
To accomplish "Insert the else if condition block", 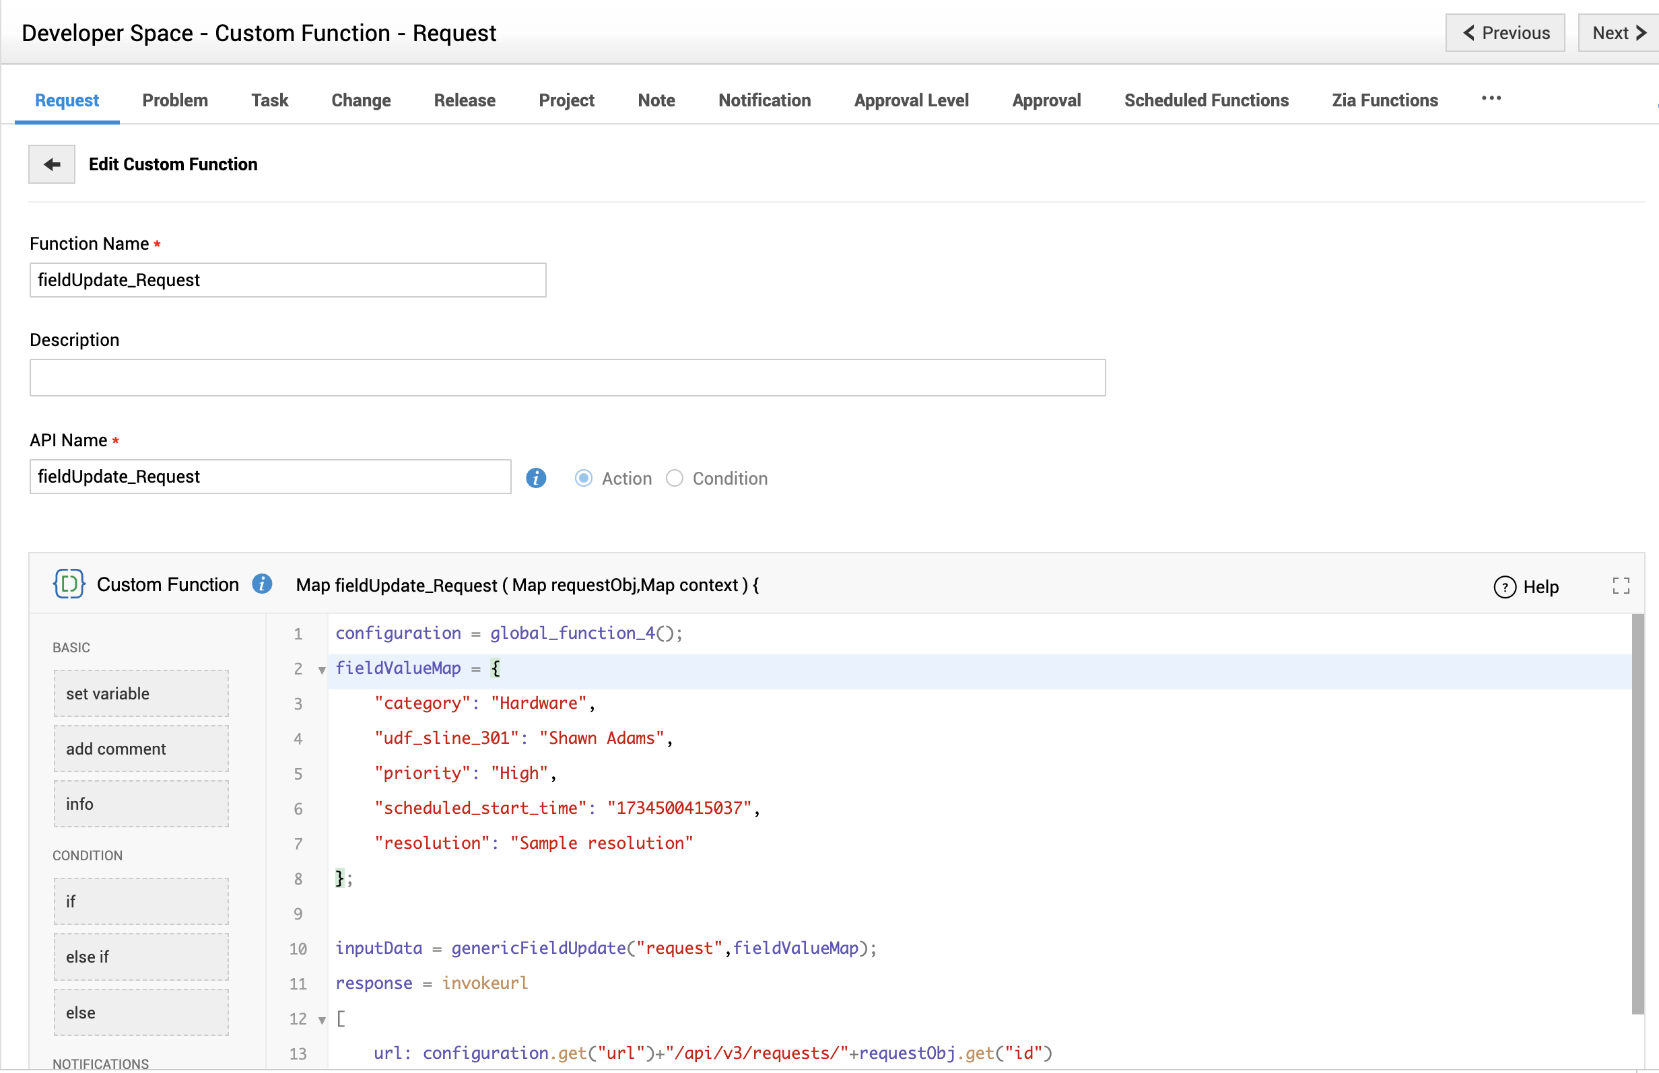I will pos(141,957).
